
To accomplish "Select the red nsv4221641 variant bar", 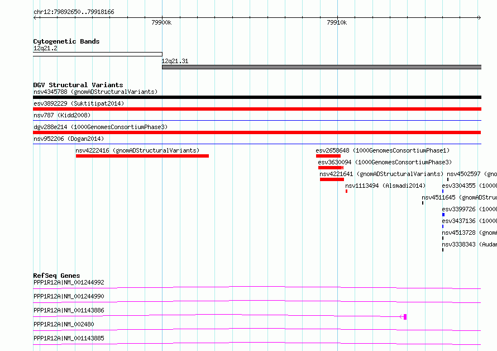I will 332,179.
